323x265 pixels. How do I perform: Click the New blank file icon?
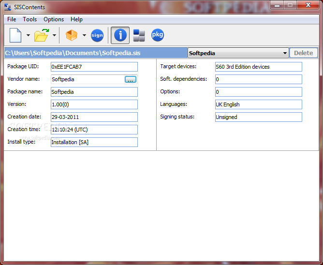coord(15,35)
